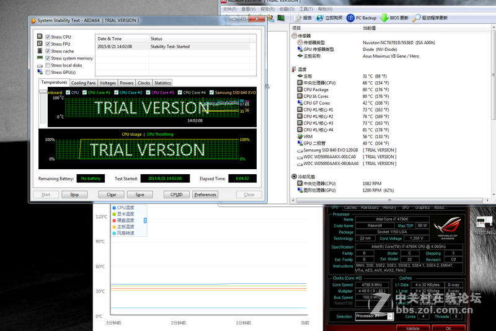Image resolution: width=496 pixels, height=331 pixels.
Task: Select the VRM sensor row icon
Action: 300,136
